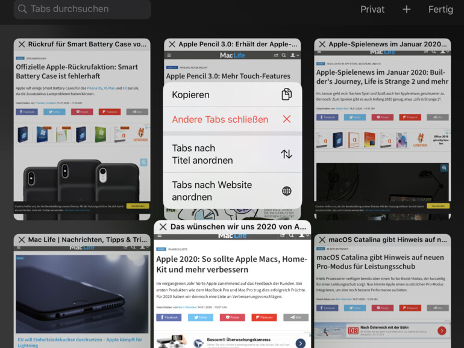
Task: Click the red X icon beside Andere Tabs schließen
Action: (286, 119)
